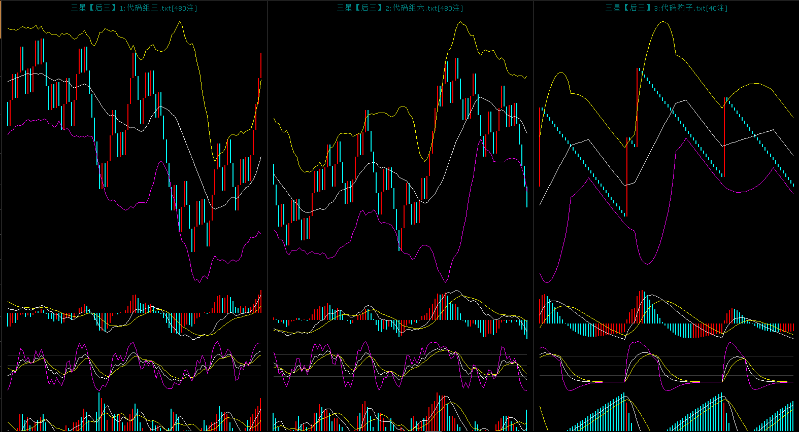Screen dimensions: 799x432
Task: Click divider between left and middle charts
Action: [x=268, y=216]
